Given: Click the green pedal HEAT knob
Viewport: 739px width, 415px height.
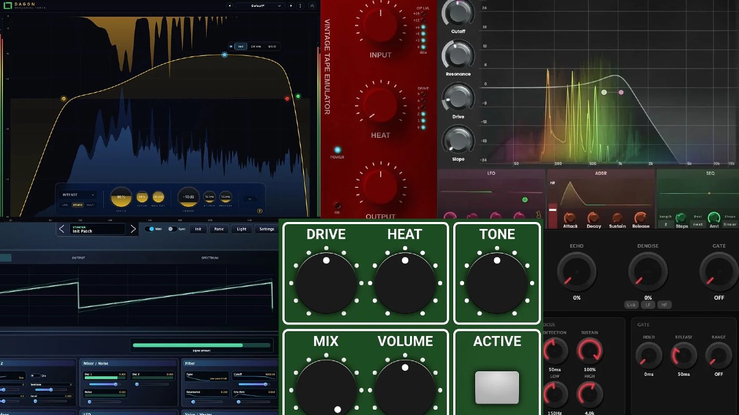Looking at the screenshot, I should pos(405,282).
